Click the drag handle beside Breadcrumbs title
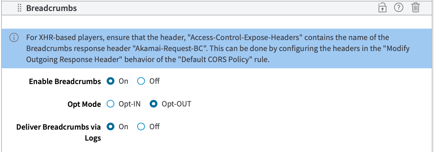Image resolution: width=434 pixels, height=152 pixels. pyautogui.click(x=20, y=8)
